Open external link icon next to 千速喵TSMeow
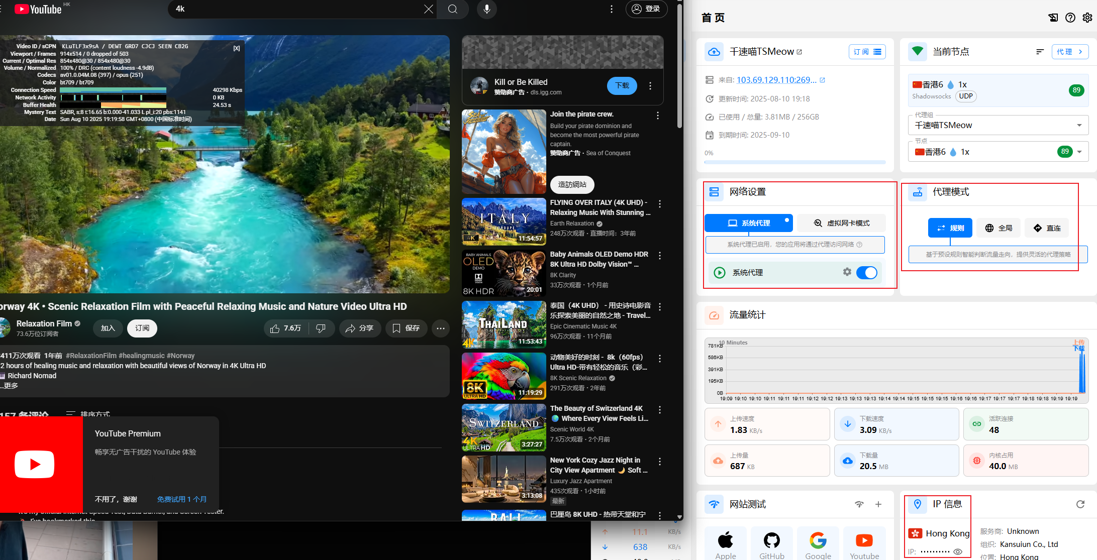The height and width of the screenshot is (560, 1097). [x=800, y=52]
